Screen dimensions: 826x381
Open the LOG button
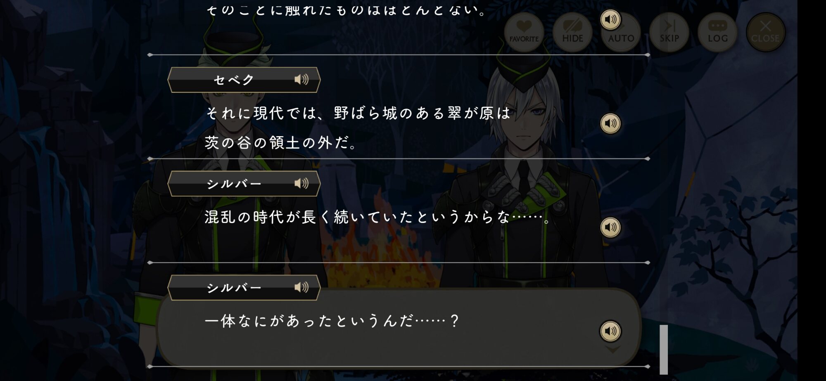point(717,32)
